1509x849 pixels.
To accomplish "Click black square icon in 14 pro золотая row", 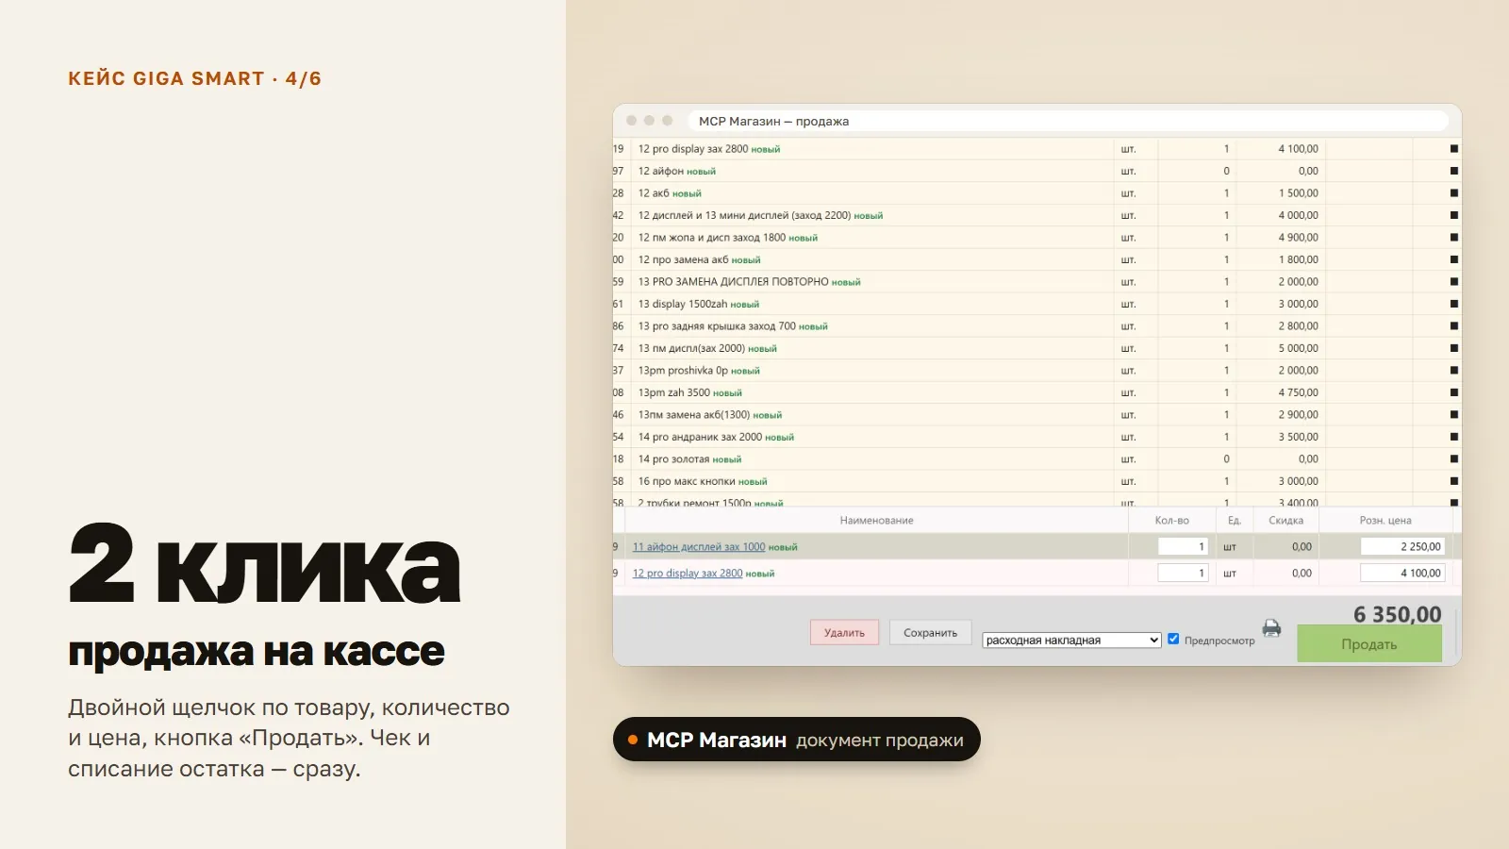I will (x=1454, y=459).
